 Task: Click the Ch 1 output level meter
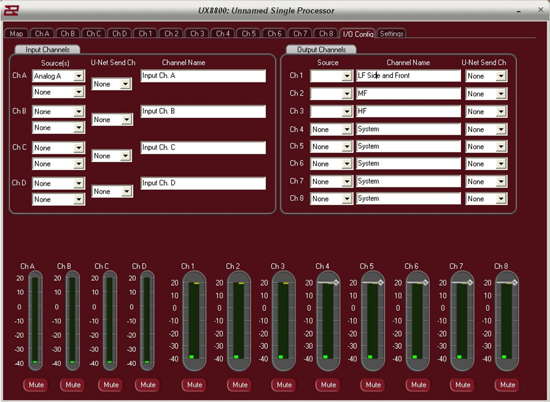[x=194, y=320]
